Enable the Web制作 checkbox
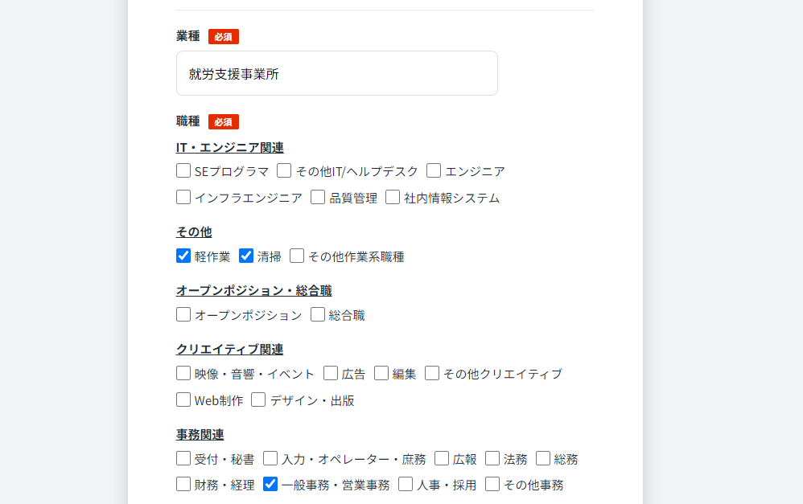The width and height of the screenshot is (803, 504). [183, 400]
